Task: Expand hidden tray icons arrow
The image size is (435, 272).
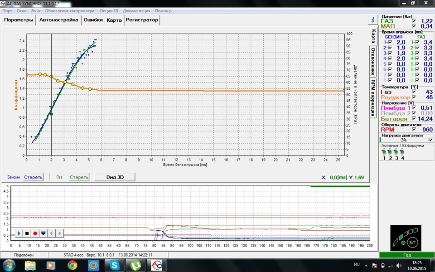Action: [x=366, y=266]
